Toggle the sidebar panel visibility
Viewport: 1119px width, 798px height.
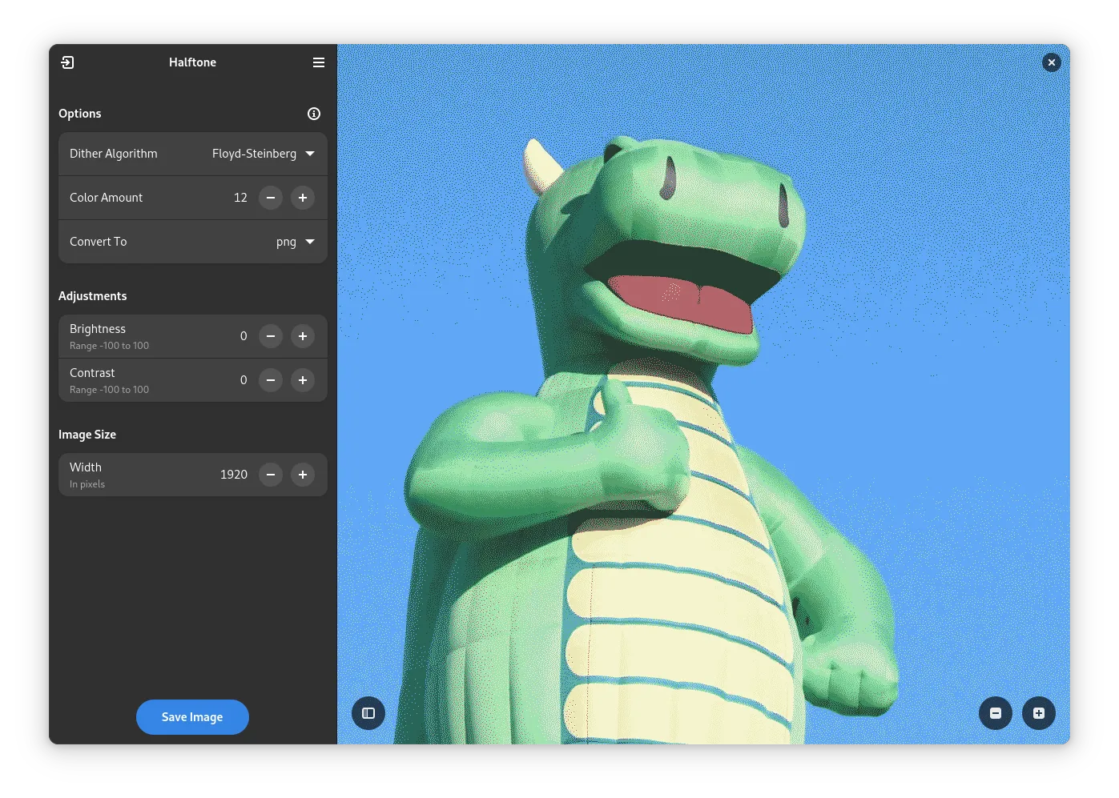(368, 713)
